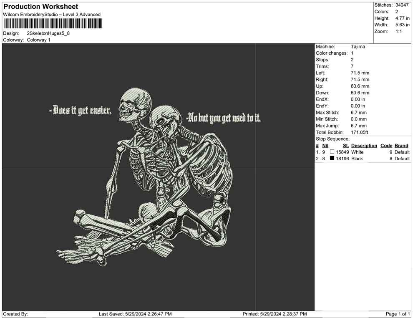Click the Description column header

(364, 146)
